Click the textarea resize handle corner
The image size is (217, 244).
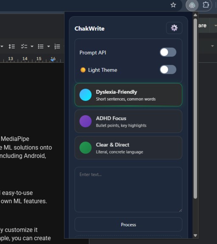click(x=180, y=210)
